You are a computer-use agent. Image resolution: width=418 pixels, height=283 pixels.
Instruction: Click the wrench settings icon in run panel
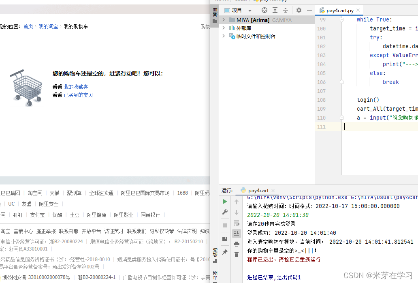(225, 212)
